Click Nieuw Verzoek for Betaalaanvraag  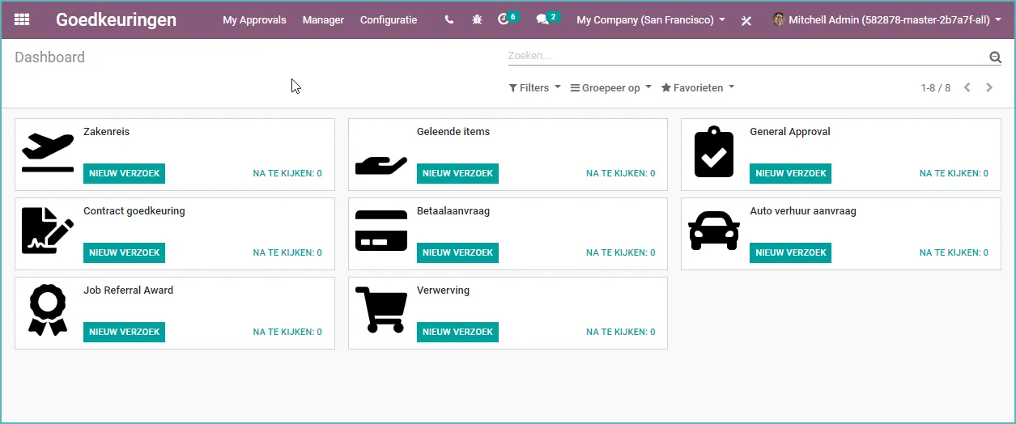pyautogui.click(x=457, y=252)
